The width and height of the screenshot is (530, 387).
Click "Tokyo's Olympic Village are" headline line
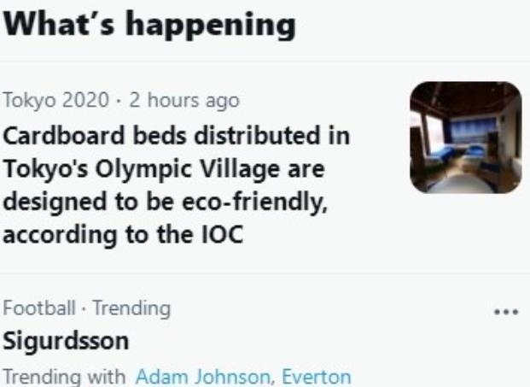165,169
